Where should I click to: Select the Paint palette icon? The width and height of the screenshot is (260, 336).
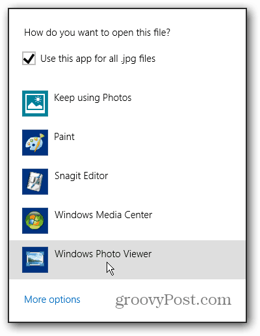tap(35, 143)
